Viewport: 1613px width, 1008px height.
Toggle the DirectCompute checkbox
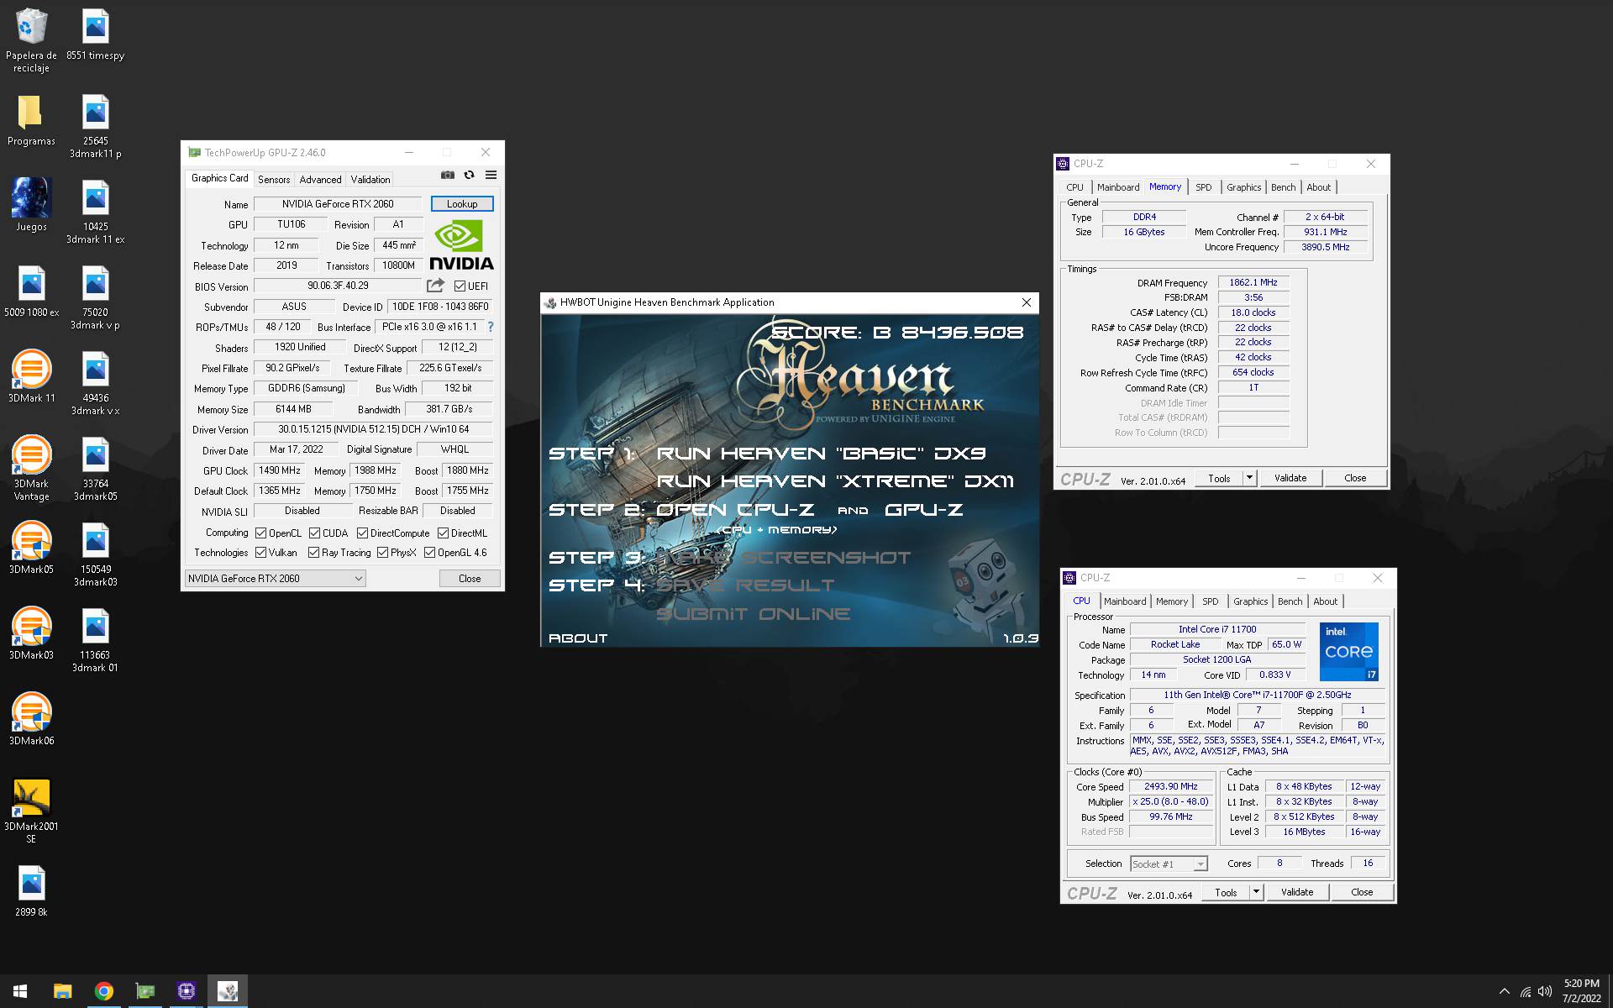coord(362,533)
